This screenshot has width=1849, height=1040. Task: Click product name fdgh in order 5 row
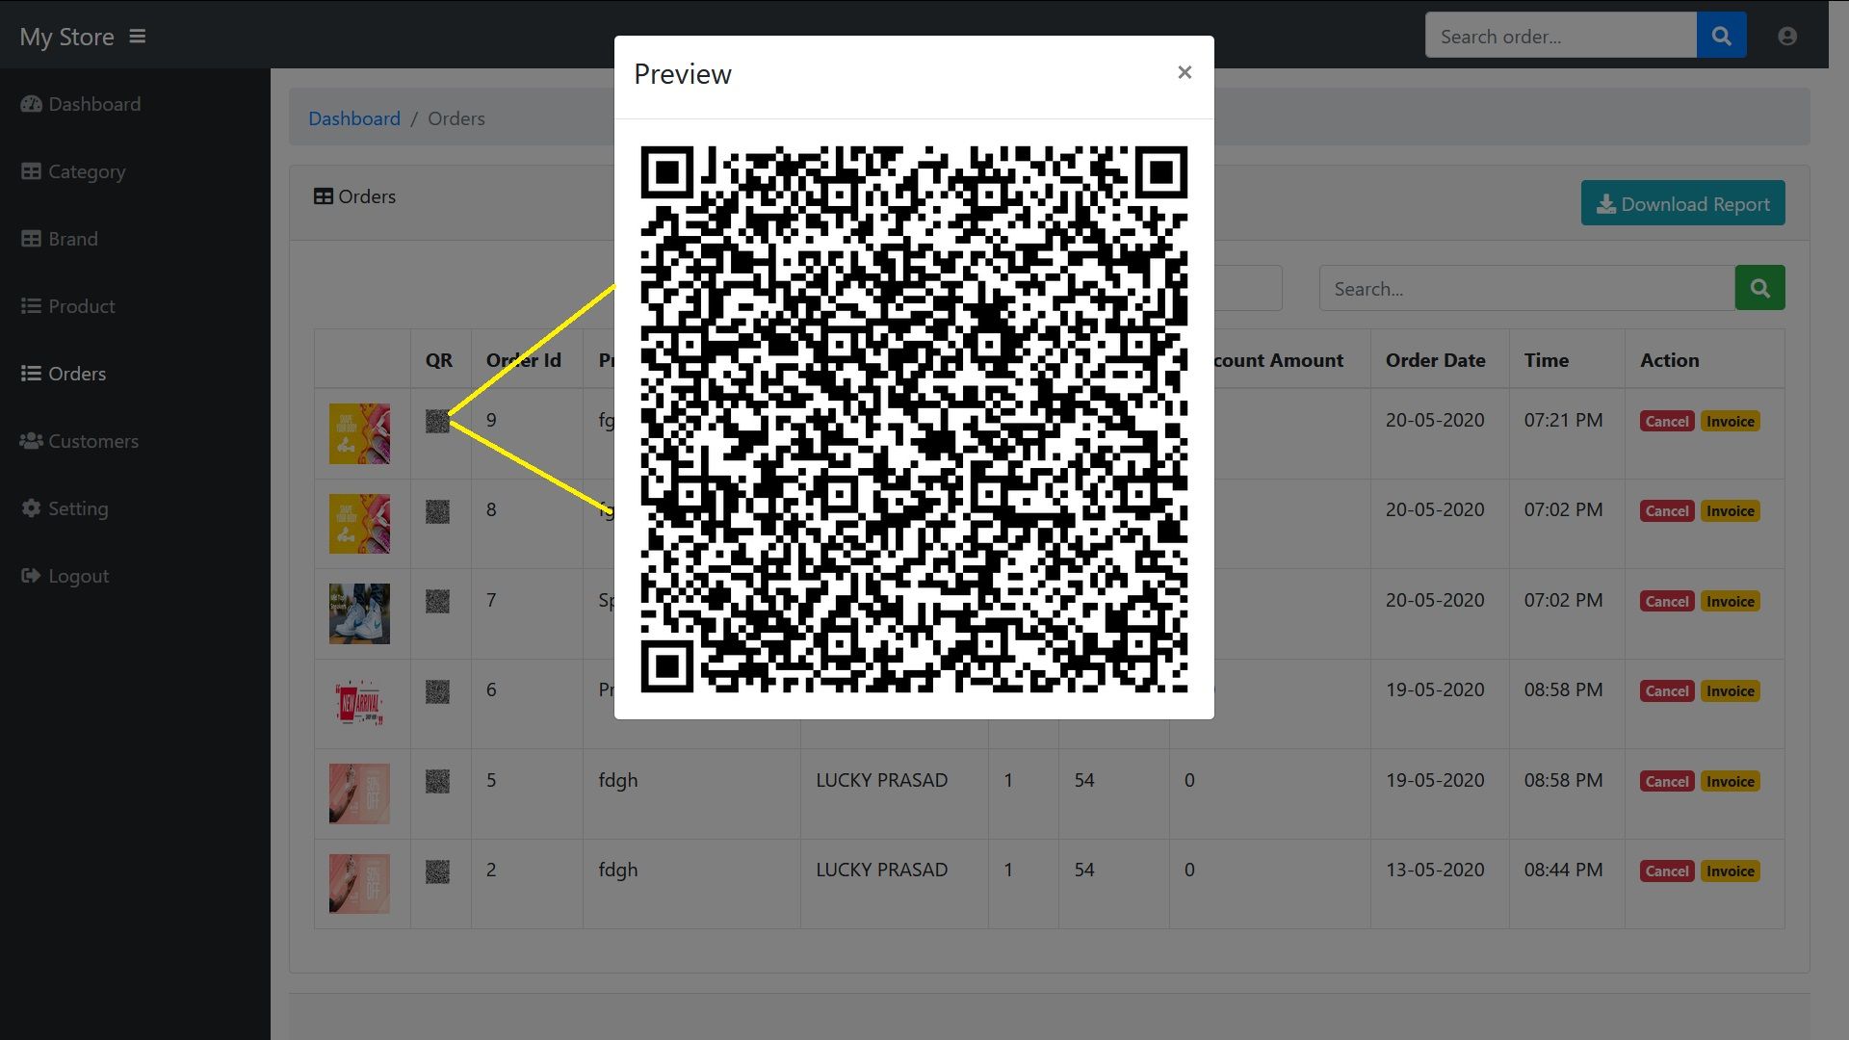pos(617,780)
